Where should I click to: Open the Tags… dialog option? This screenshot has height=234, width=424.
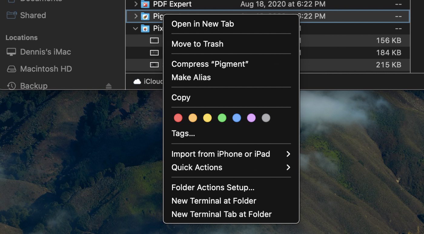[183, 133]
